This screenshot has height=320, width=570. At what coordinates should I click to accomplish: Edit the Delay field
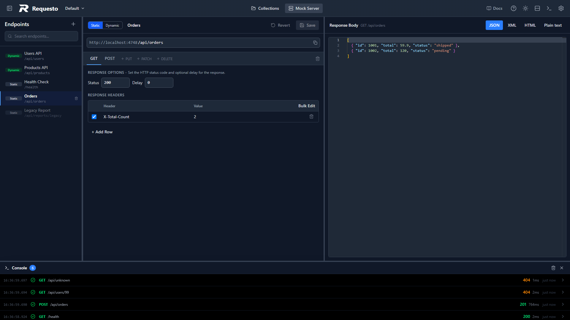(x=159, y=83)
